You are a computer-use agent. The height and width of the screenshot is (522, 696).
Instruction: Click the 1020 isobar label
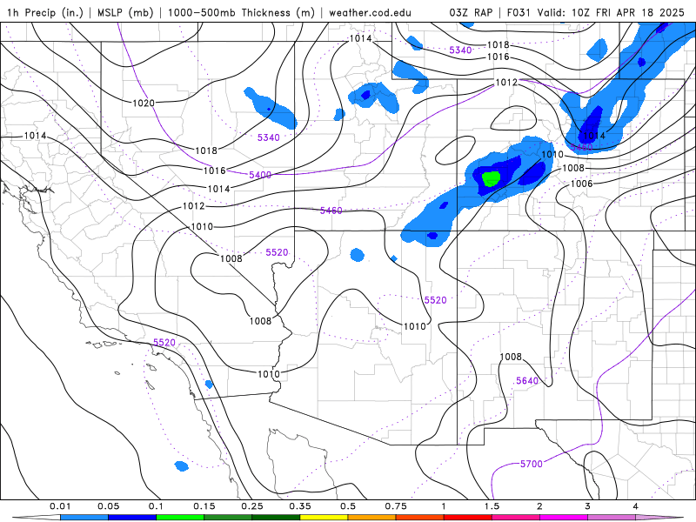point(144,103)
